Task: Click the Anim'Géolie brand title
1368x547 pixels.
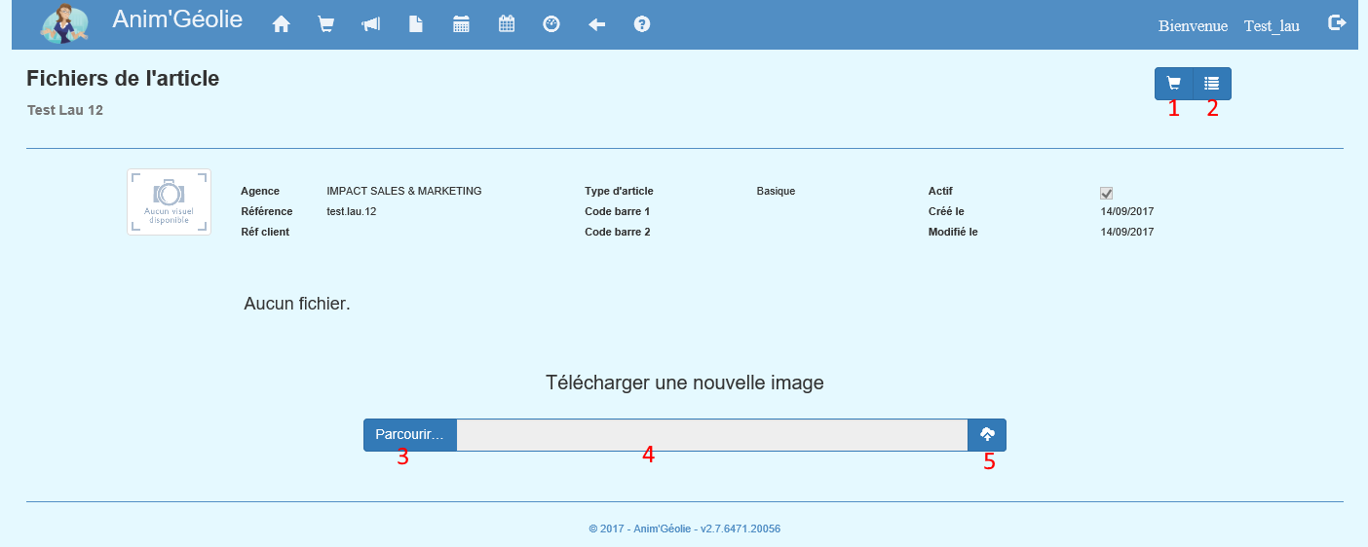Action: pyautogui.click(x=177, y=19)
